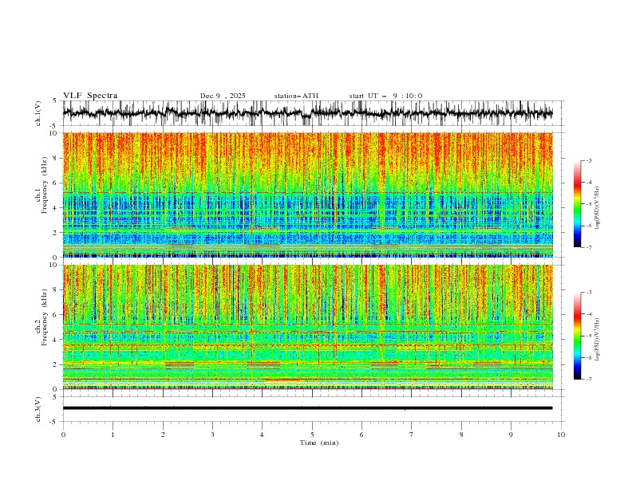Click the "5" tick on the Time axis
This screenshot has height=488, width=632.
[x=312, y=435]
